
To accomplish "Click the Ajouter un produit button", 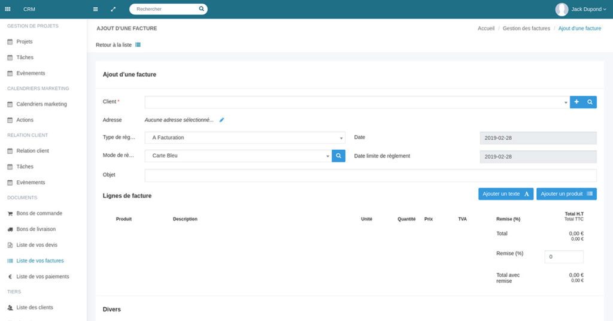I will point(566,194).
